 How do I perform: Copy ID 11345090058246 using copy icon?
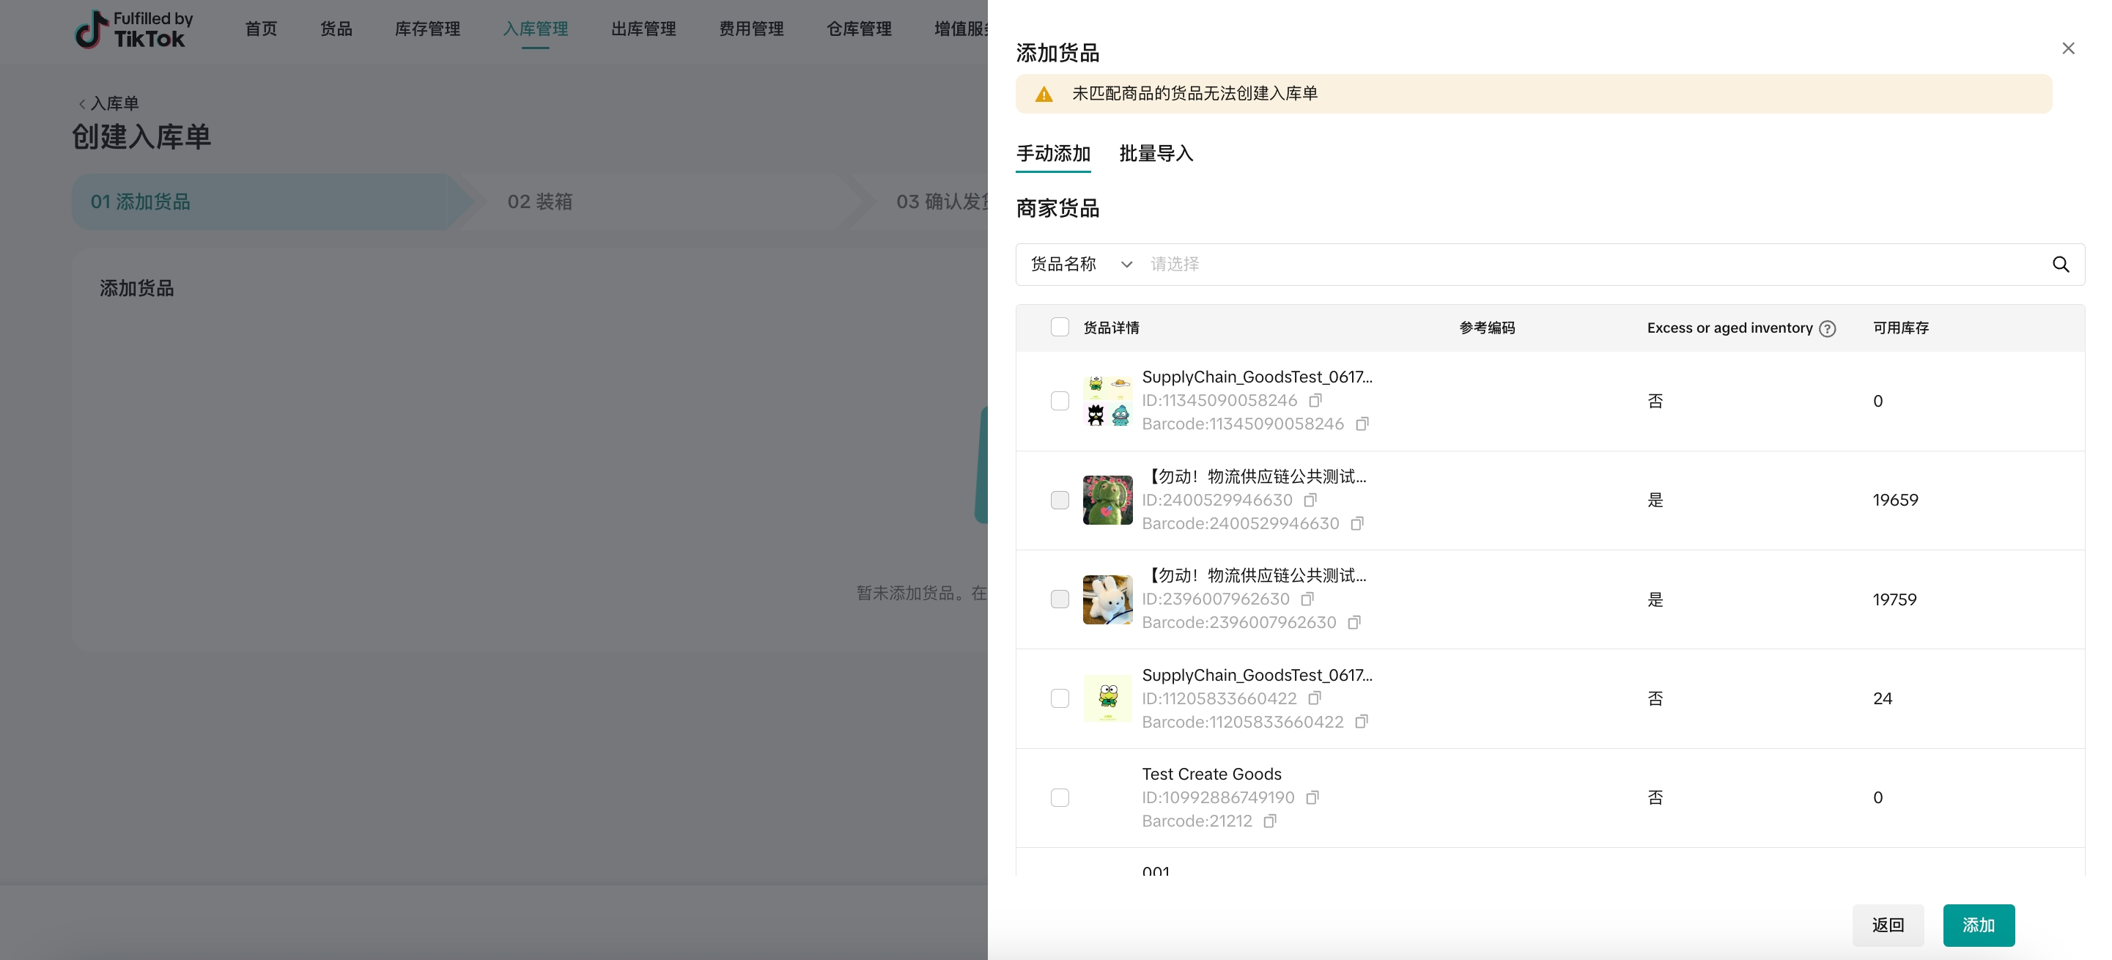[x=1315, y=400]
